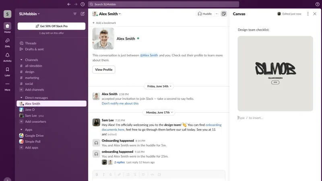Click Italic formatting button

click(x=103, y=175)
